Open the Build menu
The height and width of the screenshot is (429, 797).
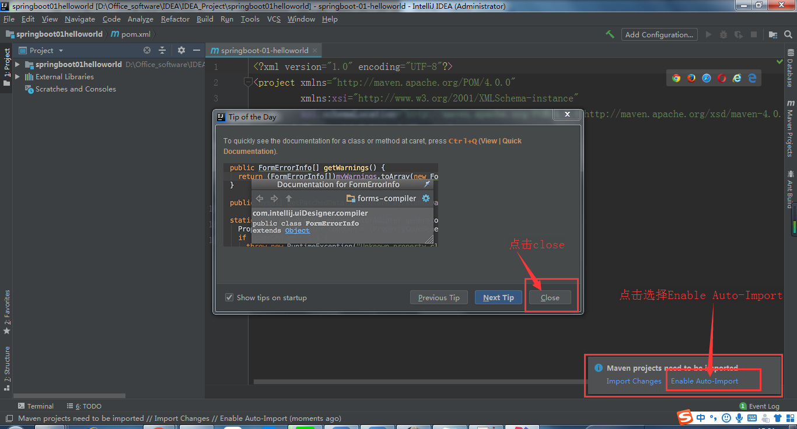point(205,19)
